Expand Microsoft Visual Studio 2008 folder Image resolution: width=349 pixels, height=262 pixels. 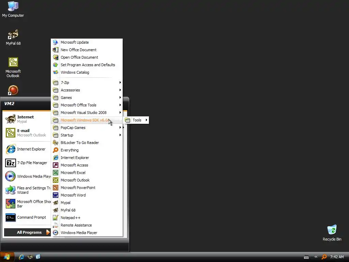click(x=87, y=113)
